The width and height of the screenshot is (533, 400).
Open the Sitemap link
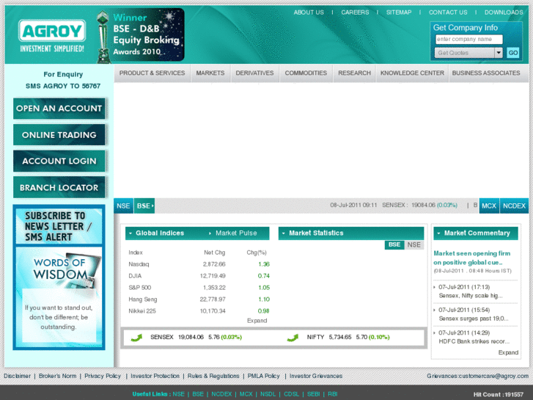pos(399,12)
